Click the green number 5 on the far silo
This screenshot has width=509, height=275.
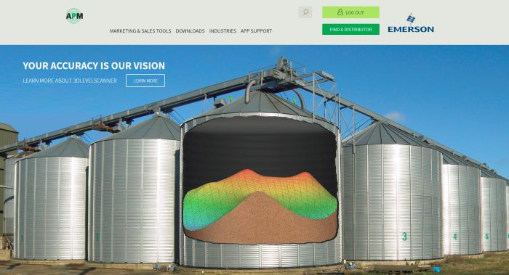point(486,237)
